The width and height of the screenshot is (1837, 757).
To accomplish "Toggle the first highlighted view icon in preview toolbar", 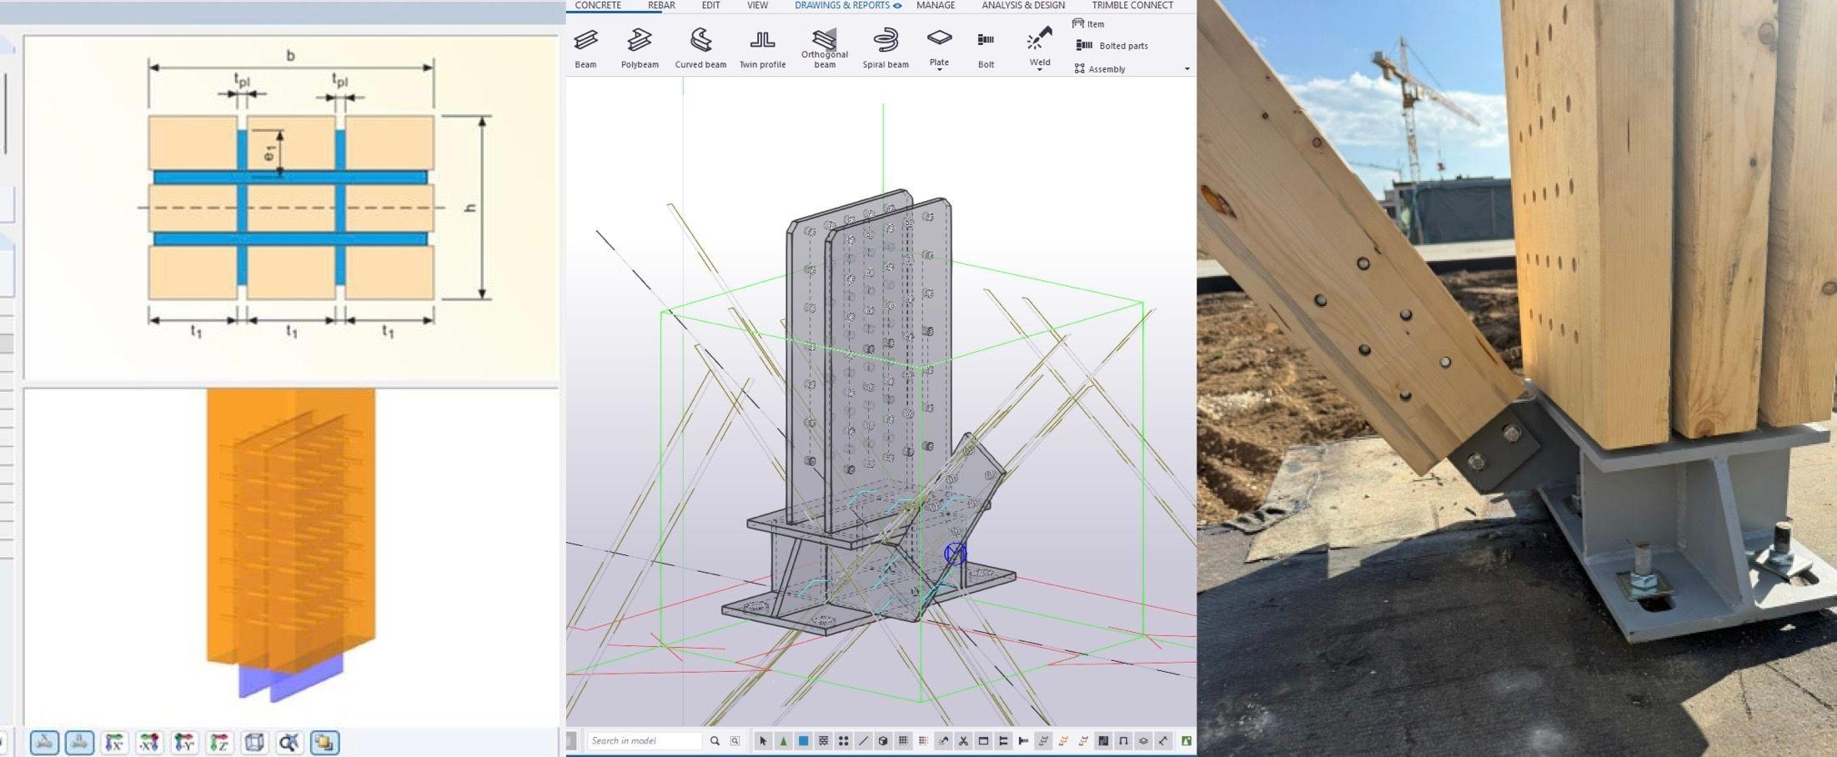I will click(44, 742).
